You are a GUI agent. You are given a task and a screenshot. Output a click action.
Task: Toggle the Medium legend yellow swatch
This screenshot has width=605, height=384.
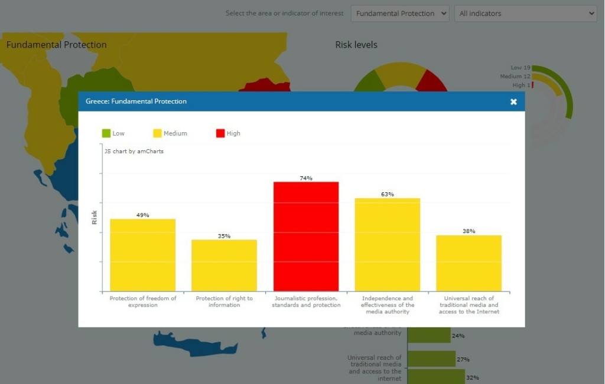pyautogui.click(x=157, y=133)
